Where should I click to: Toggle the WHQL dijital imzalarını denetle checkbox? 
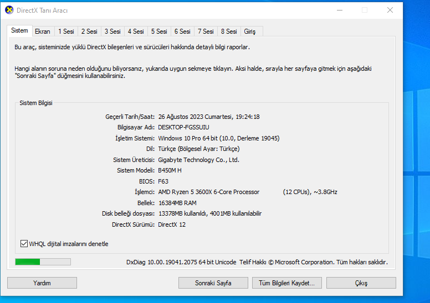pos(24,244)
